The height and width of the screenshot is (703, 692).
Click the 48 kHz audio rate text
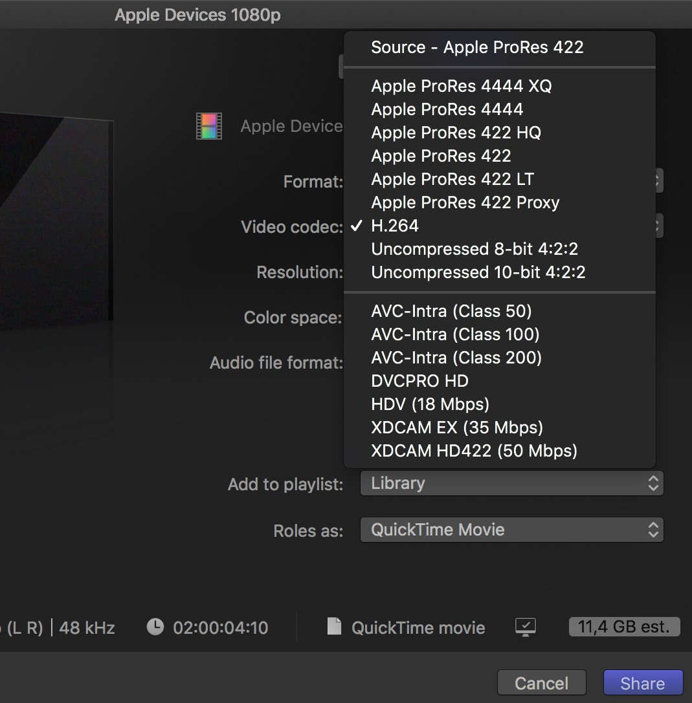(87, 628)
